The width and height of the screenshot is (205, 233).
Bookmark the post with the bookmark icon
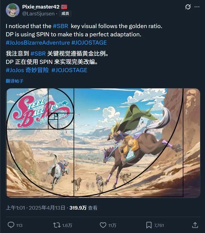pyautogui.click(x=149, y=225)
